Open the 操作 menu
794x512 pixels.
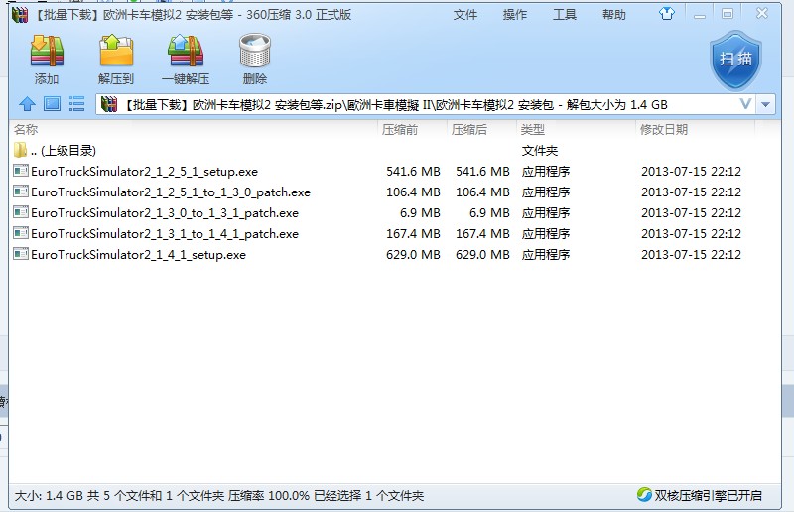515,15
